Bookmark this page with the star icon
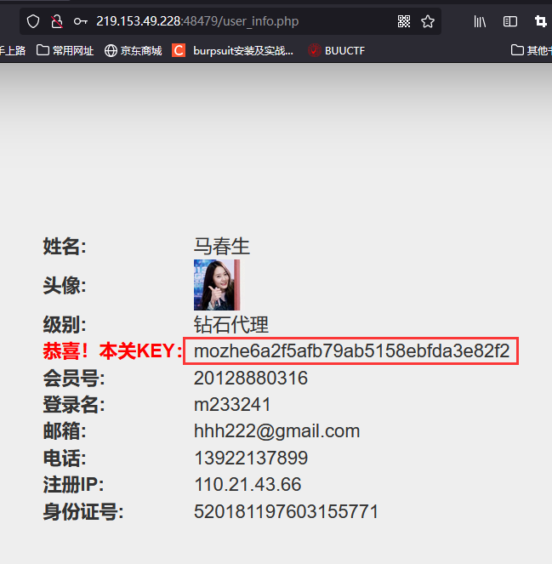The width and height of the screenshot is (552, 564). click(428, 21)
